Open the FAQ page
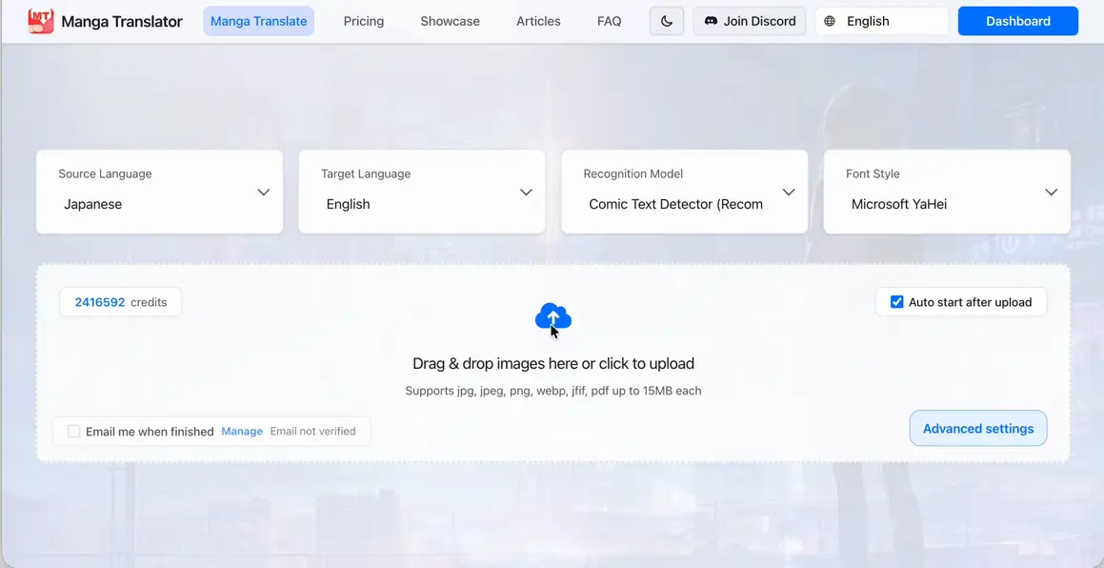This screenshot has height=568, width=1104. pos(609,21)
